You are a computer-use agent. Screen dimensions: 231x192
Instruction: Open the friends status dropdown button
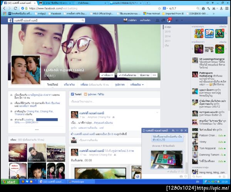point(107,75)
